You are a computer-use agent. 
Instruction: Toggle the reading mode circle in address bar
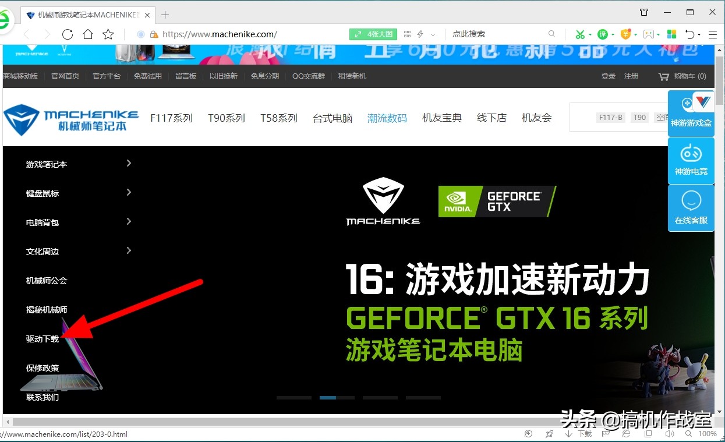click(x=140, y=34)
